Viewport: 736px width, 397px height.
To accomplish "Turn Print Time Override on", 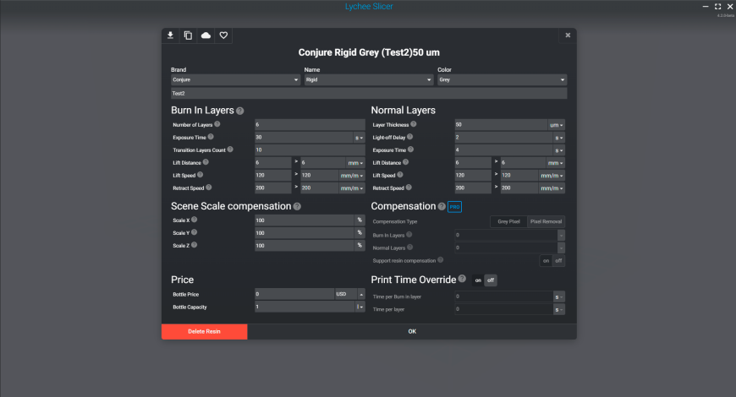I will pyautogui.click(x=478, y=280).
